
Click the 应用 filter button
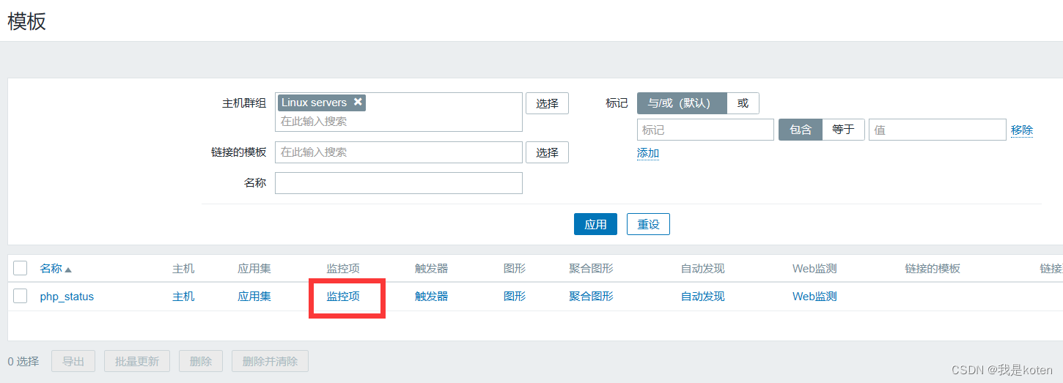pos(595,224)
